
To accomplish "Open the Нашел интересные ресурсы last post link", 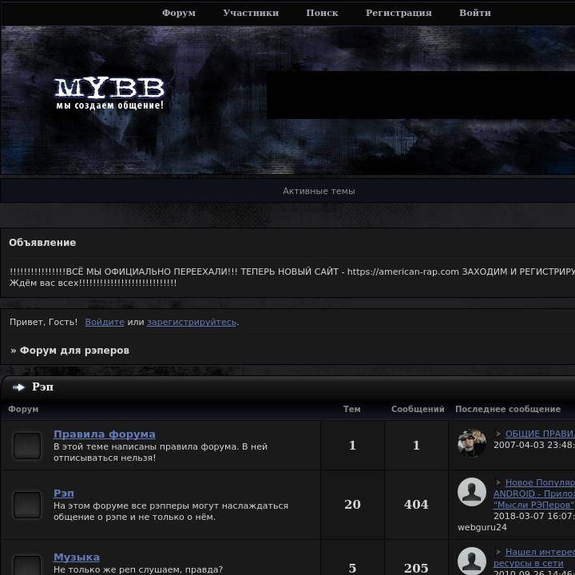I will click(x=534, y=557).
